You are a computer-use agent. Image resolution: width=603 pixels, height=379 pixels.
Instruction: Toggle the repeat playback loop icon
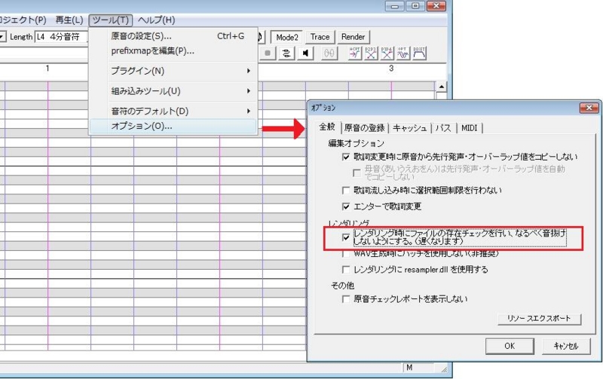[x=286, y=53]
